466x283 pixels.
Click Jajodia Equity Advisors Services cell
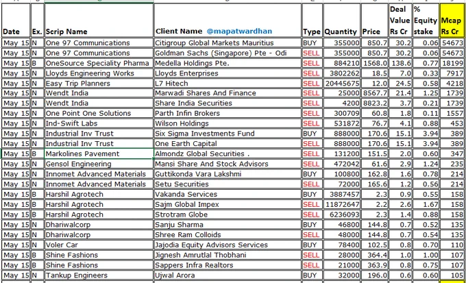coord(228,245)
